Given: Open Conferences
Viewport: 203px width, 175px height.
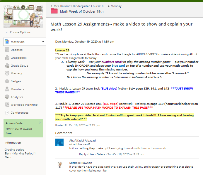Looking at the screenshot, I should [20, 112].
